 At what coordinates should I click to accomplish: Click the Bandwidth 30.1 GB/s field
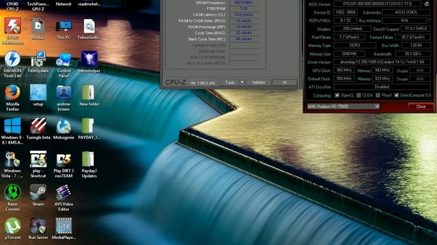(x=413, y=54)
